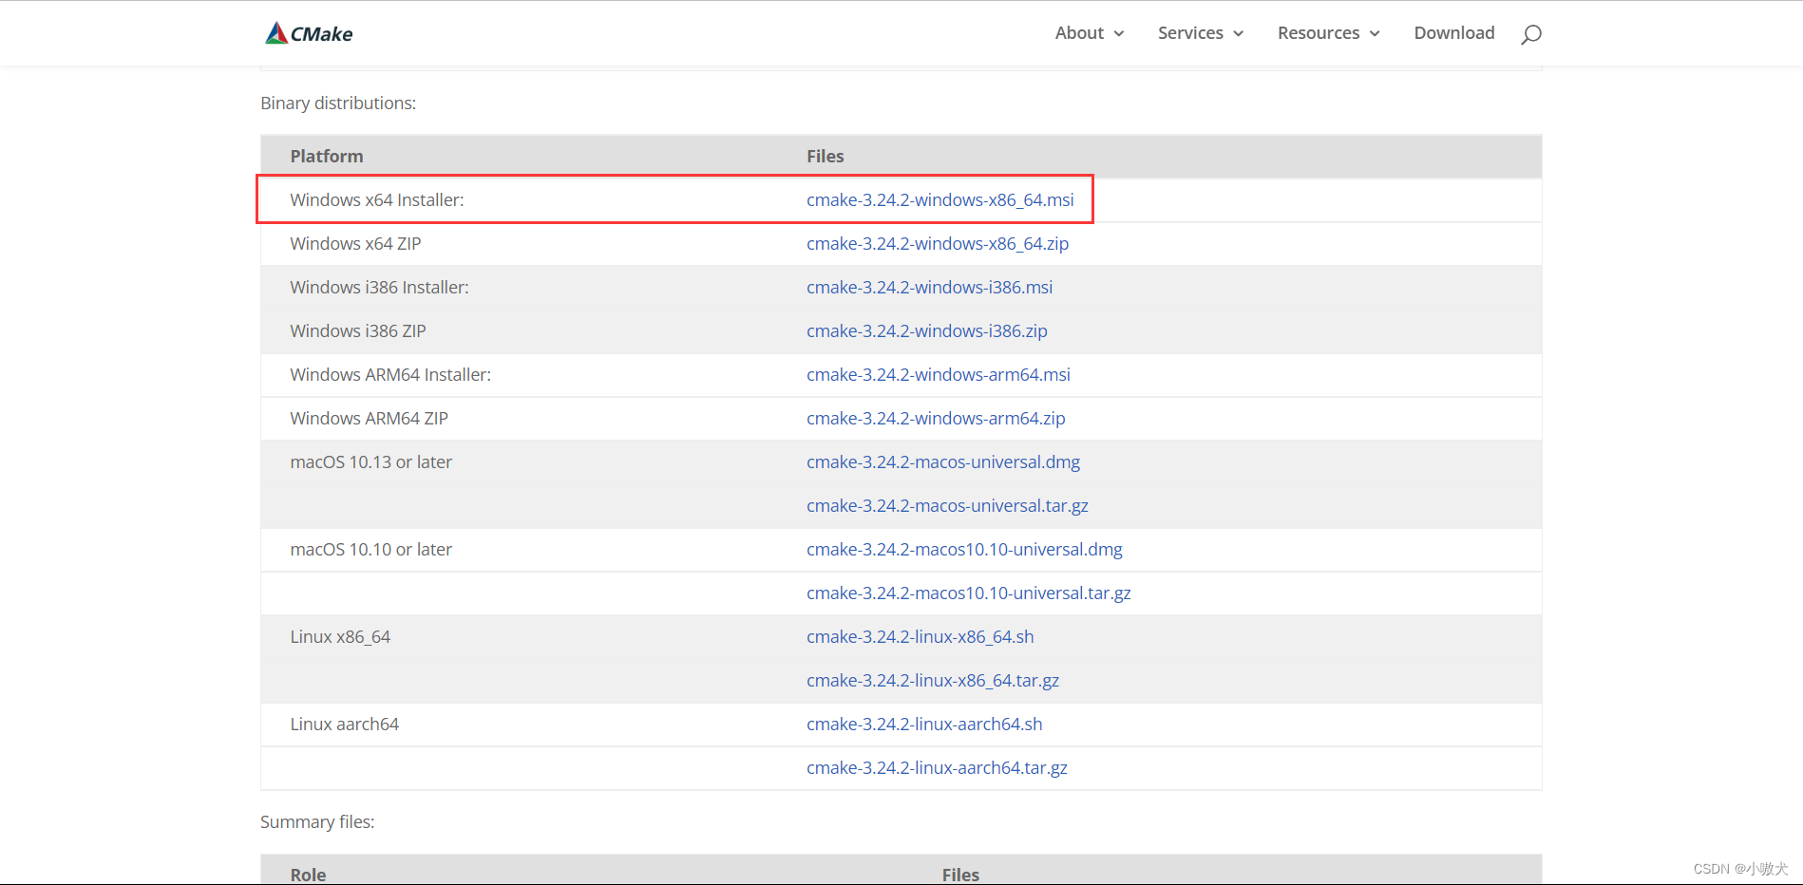This screenshot has height=885, width=1803.
Task: Click the 'Files' header in the binary distributions table
Action: click(x=826, y=157)
